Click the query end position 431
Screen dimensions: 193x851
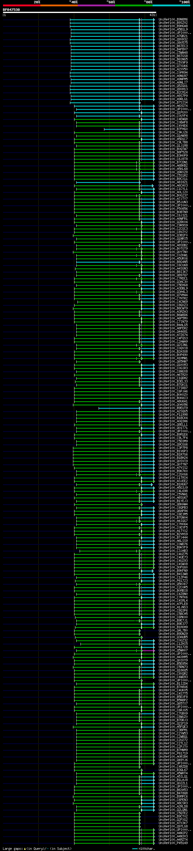[152, 15]
